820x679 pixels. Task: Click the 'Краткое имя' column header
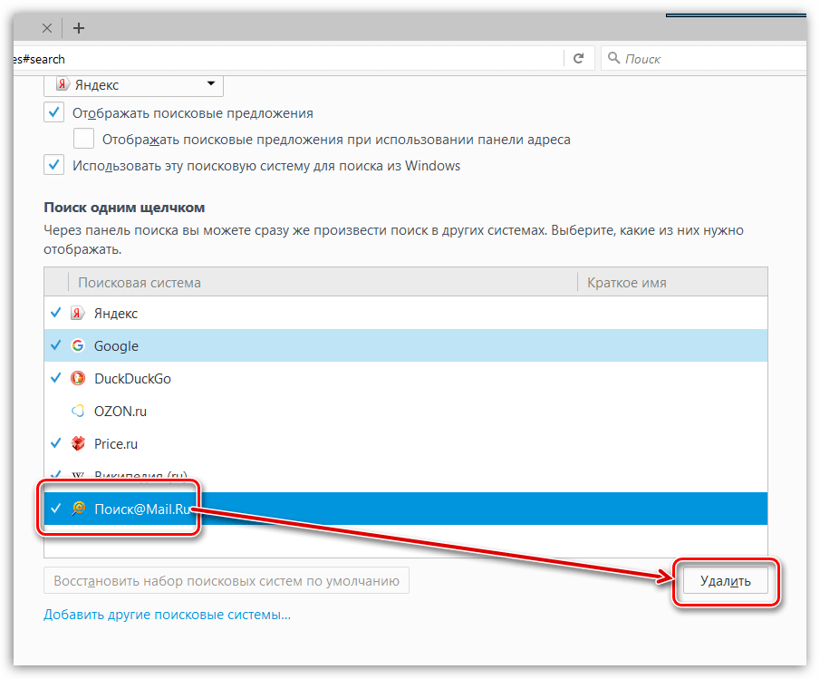tap(672, 283)
